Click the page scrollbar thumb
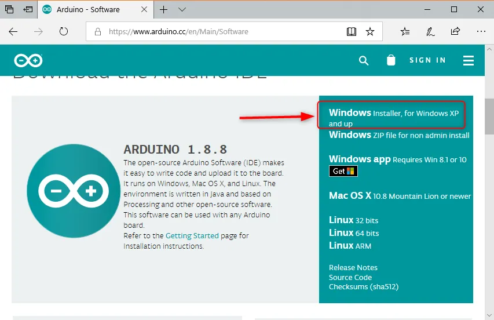 coord(489,117)
